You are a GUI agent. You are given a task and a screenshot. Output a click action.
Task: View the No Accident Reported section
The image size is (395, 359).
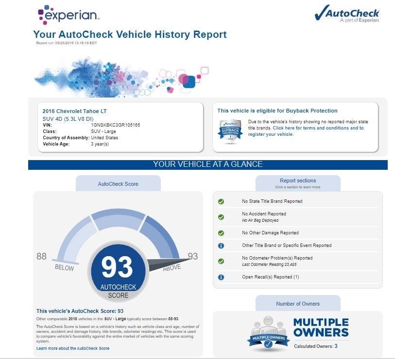point(264,214)
